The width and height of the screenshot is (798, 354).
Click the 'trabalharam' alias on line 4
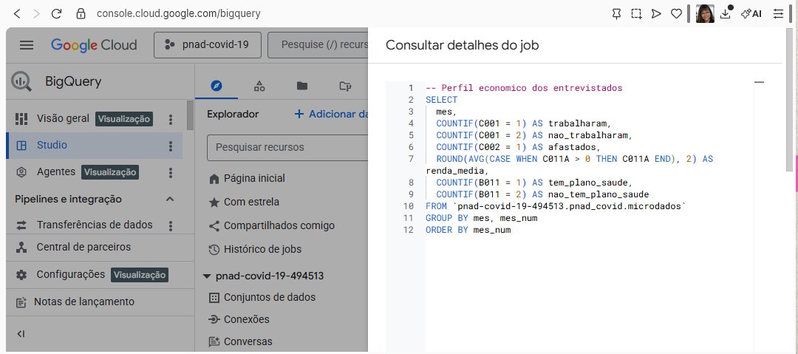point(579,123)
